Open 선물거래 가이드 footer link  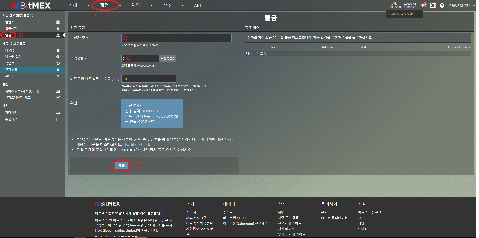coord(290,223)
